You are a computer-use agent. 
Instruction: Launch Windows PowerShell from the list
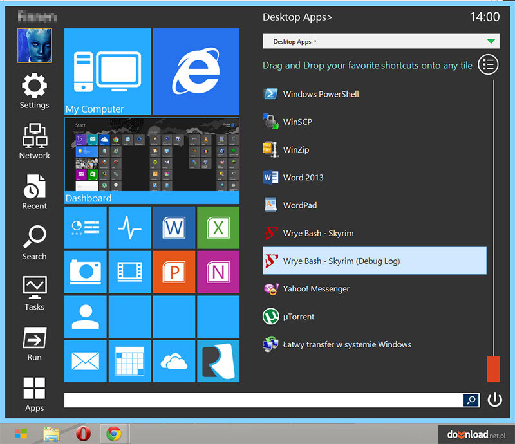click(375, 94)
